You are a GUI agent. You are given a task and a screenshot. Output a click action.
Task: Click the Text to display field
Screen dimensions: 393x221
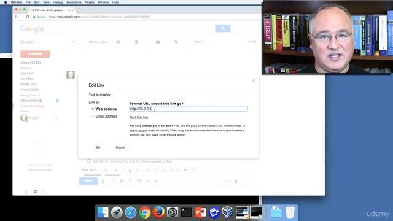180,95
